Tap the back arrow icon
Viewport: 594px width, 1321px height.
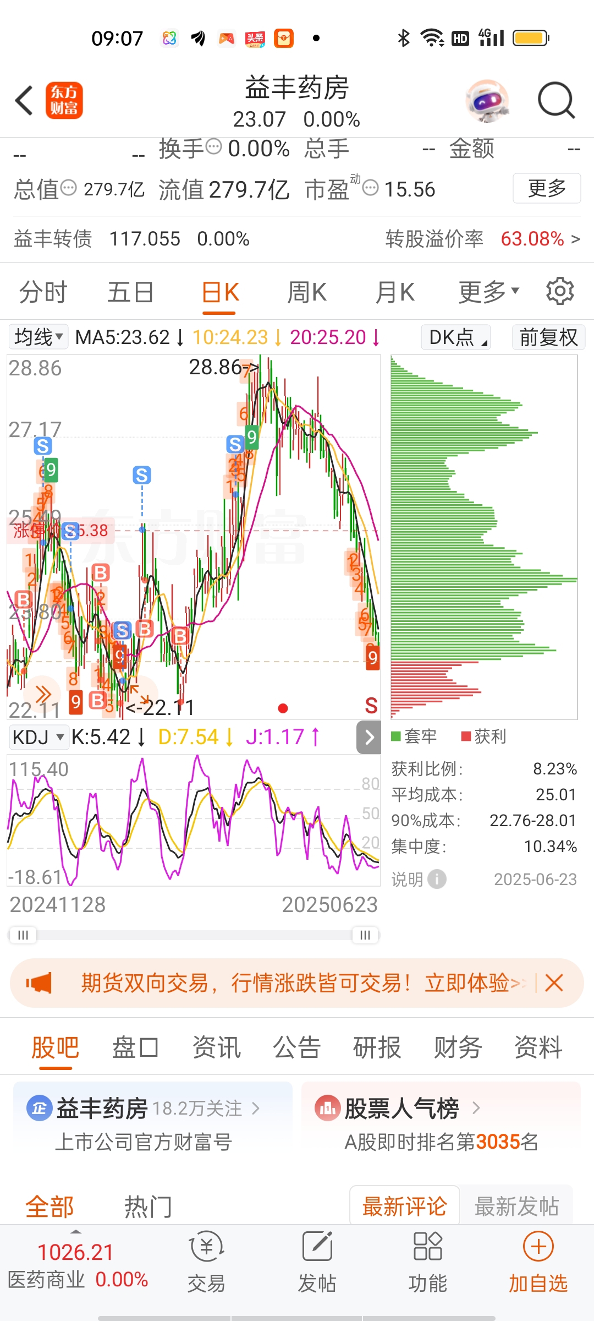25,100
